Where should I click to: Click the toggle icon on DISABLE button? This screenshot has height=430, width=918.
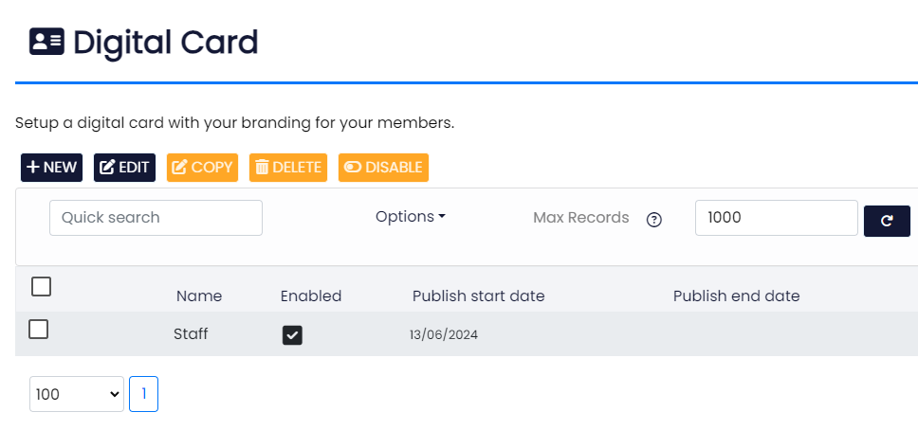tap(353, 168)
